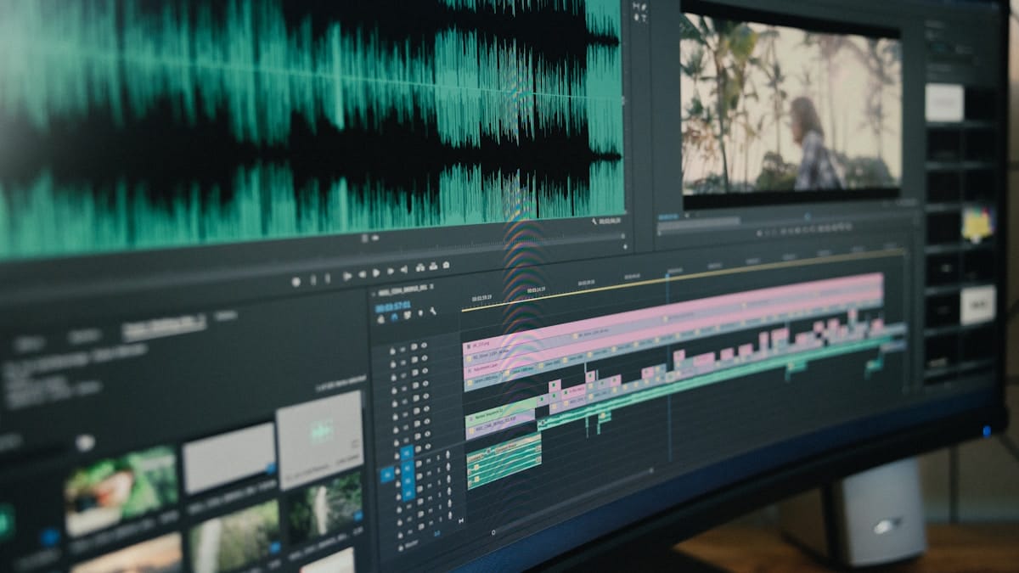Select the Export Frame camera icon
1019x573 pixels.
(x=445, y=264)
